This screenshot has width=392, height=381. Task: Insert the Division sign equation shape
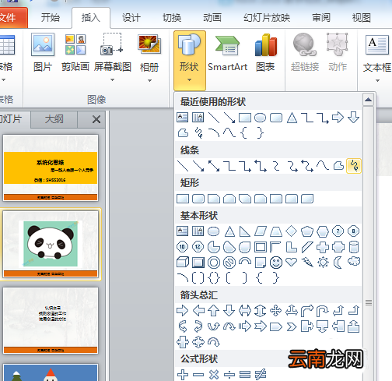229,375
